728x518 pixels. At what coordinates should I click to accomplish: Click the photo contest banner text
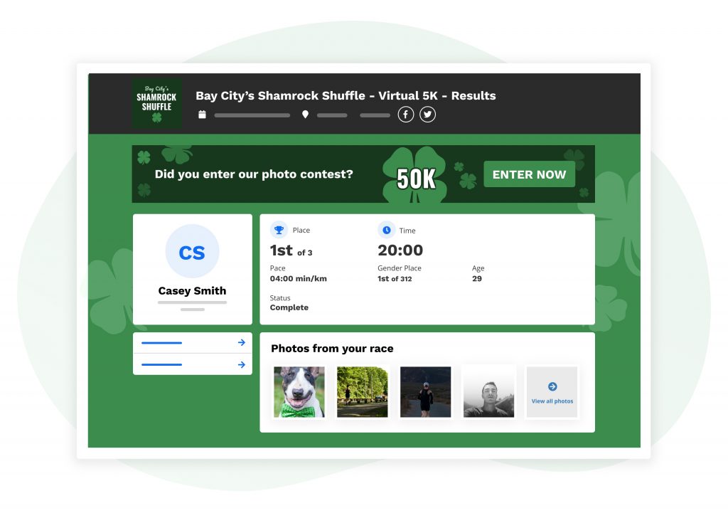click(254, 174)
